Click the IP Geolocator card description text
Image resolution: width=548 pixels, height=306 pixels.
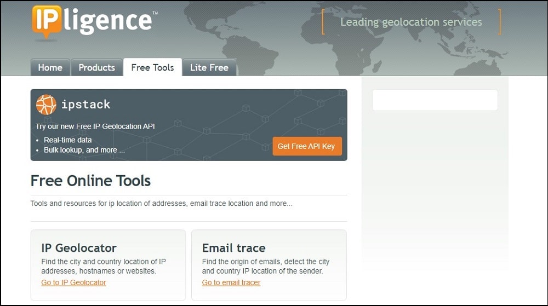104,266
